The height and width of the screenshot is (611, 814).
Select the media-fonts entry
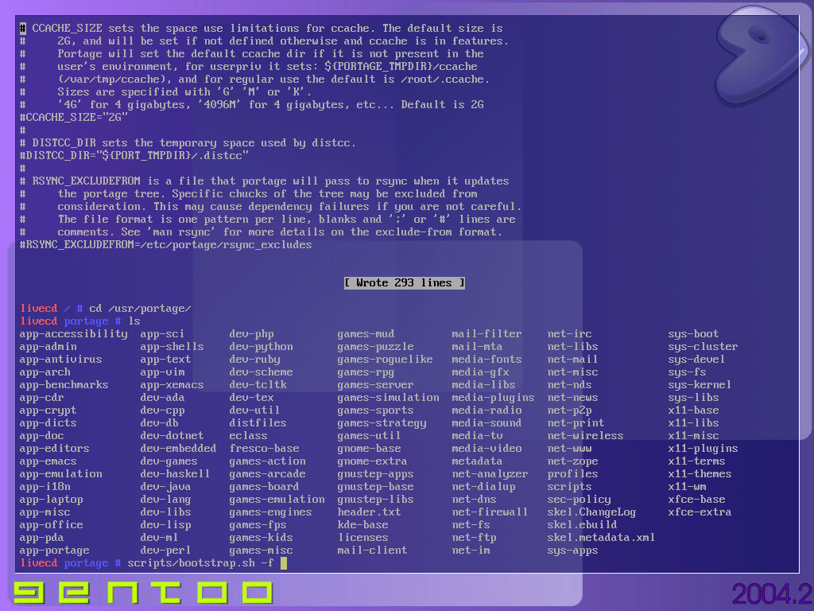pos(487,360)
